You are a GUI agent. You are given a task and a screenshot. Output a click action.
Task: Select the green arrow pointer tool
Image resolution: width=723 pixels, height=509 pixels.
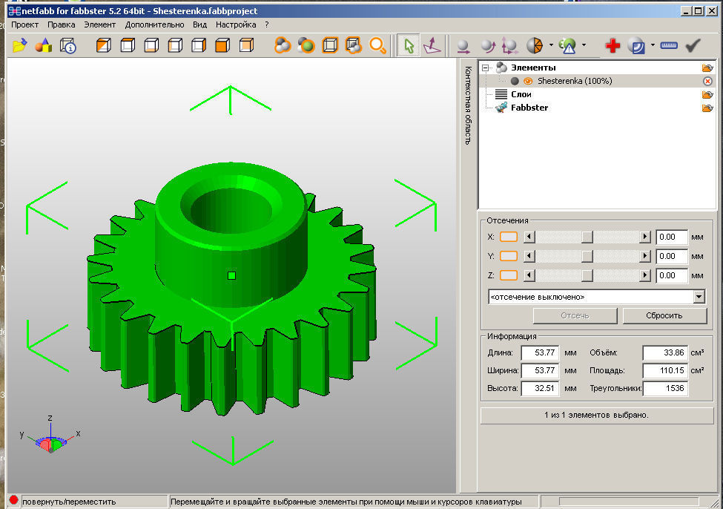point(409,46)
